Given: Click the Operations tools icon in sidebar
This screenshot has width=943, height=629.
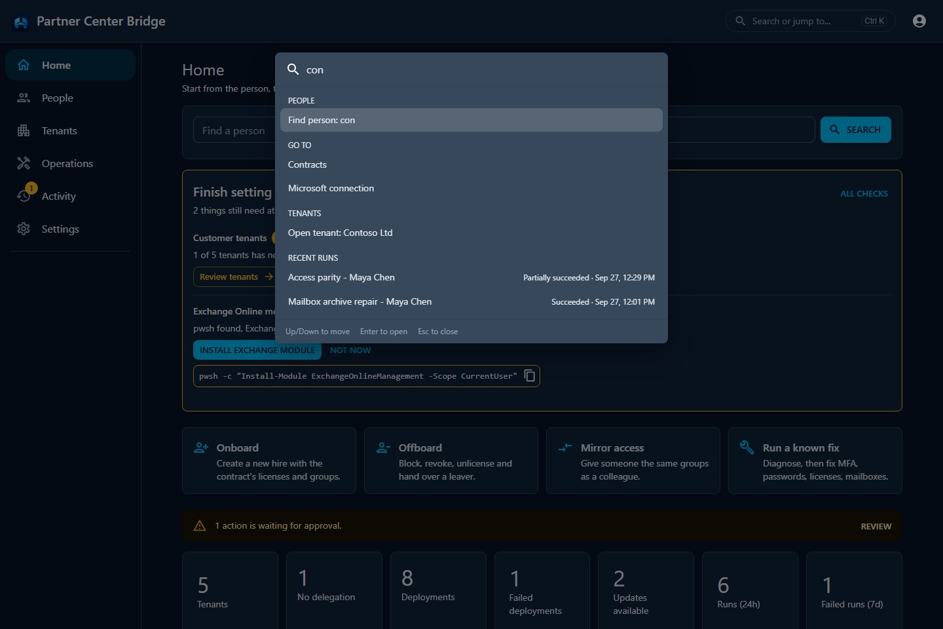Looking at the screenshot, I should (x=24, y=163).
